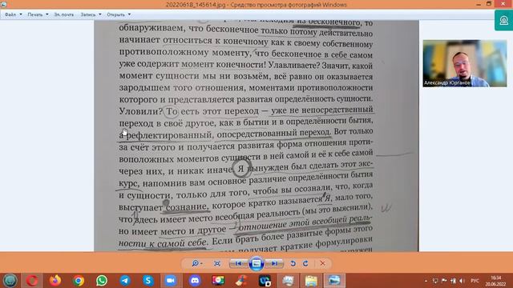Open Opera browser from taskbar
The height and width of the screenshot is (288, 513).
(32, 280)
